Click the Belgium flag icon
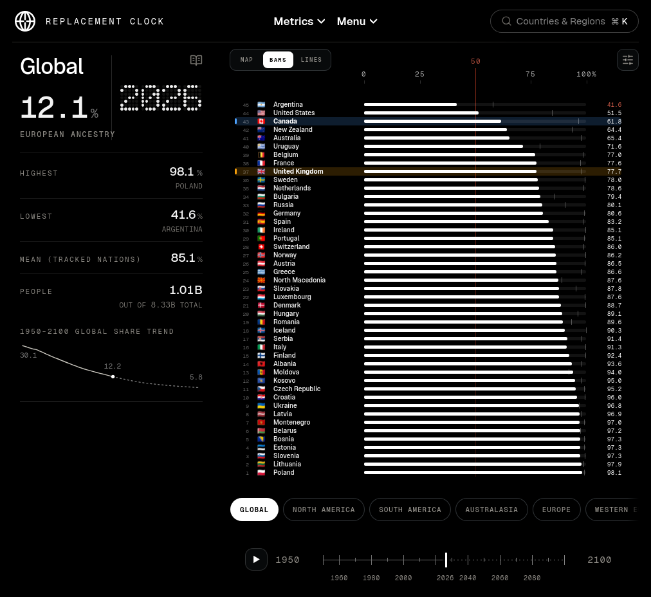The height and width of the screenshot is (597, 651). tap(261, 155)
